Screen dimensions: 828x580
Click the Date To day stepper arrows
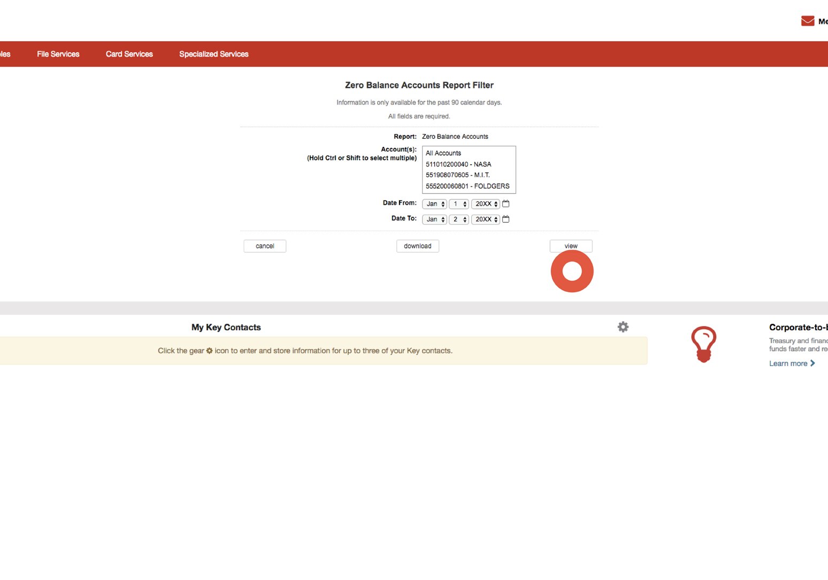[x=464, y=219]
